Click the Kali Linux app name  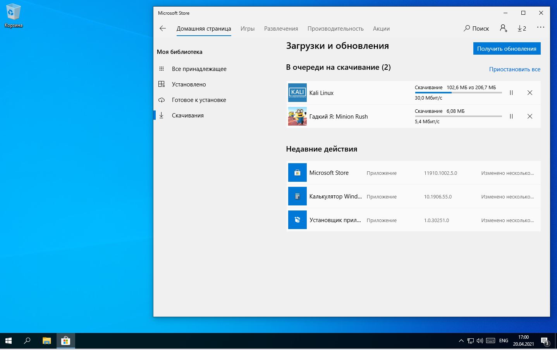321,93
